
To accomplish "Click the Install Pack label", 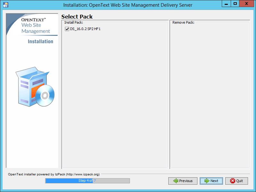I will 74,22.
